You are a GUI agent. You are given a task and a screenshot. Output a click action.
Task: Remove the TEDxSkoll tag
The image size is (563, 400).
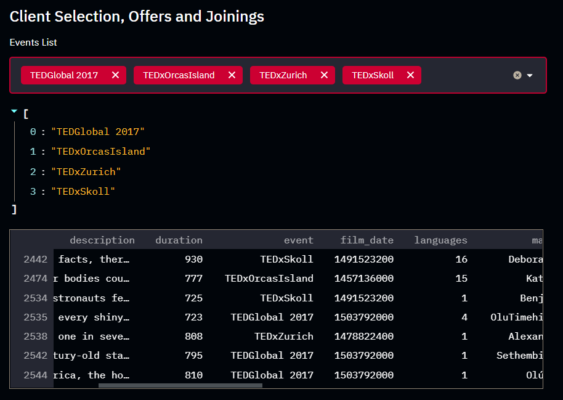pyautogui.click(x=410, y=75)
